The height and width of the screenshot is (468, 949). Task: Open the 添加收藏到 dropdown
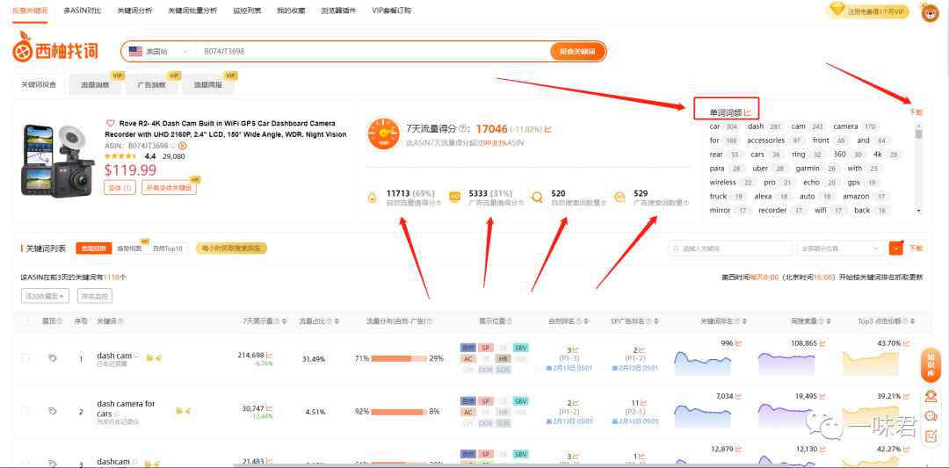coord(45,296)
